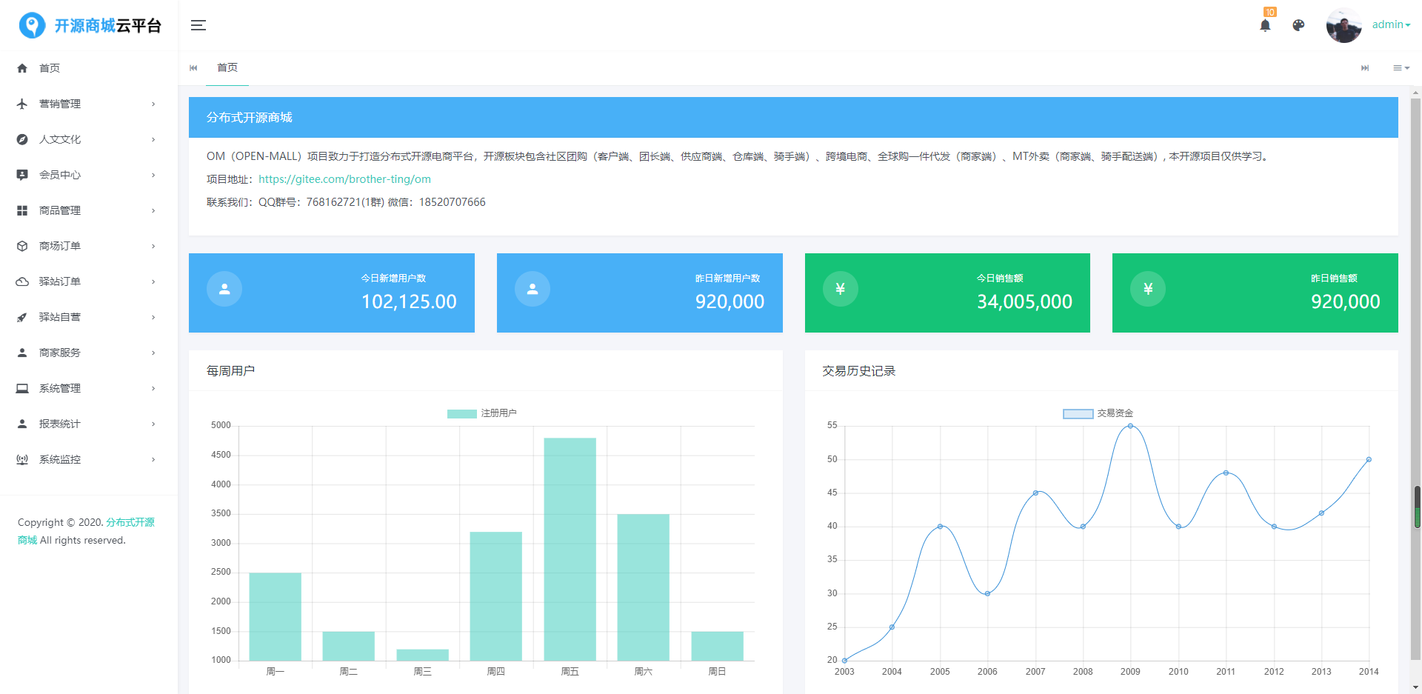Image resolution: width=1422 pixels, height=694 pixels.
Task: Click the tab scroll-right forward icon
Action: click(1365, 68)
